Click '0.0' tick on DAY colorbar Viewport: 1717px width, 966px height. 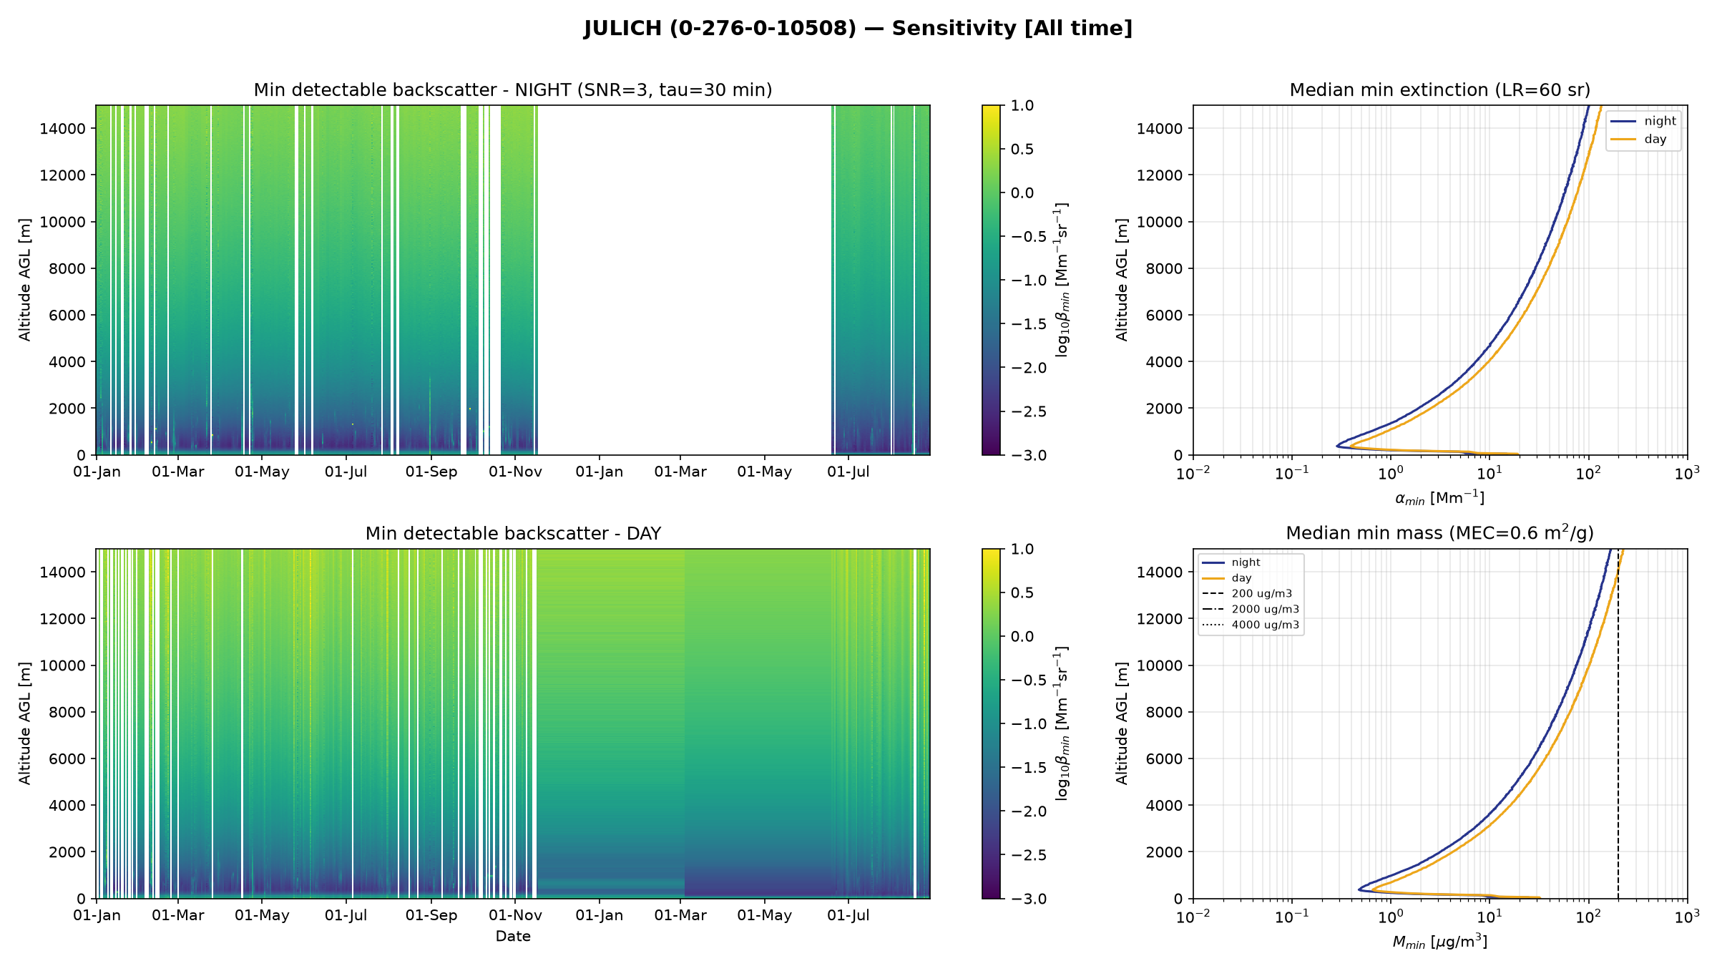click(x=1022, y=636)
